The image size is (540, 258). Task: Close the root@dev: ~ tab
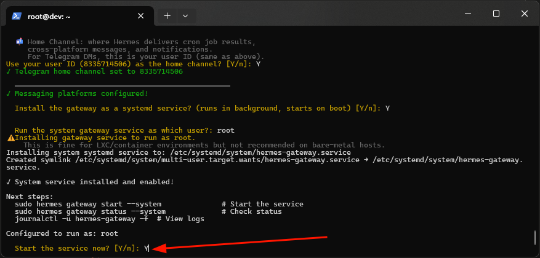140,16
